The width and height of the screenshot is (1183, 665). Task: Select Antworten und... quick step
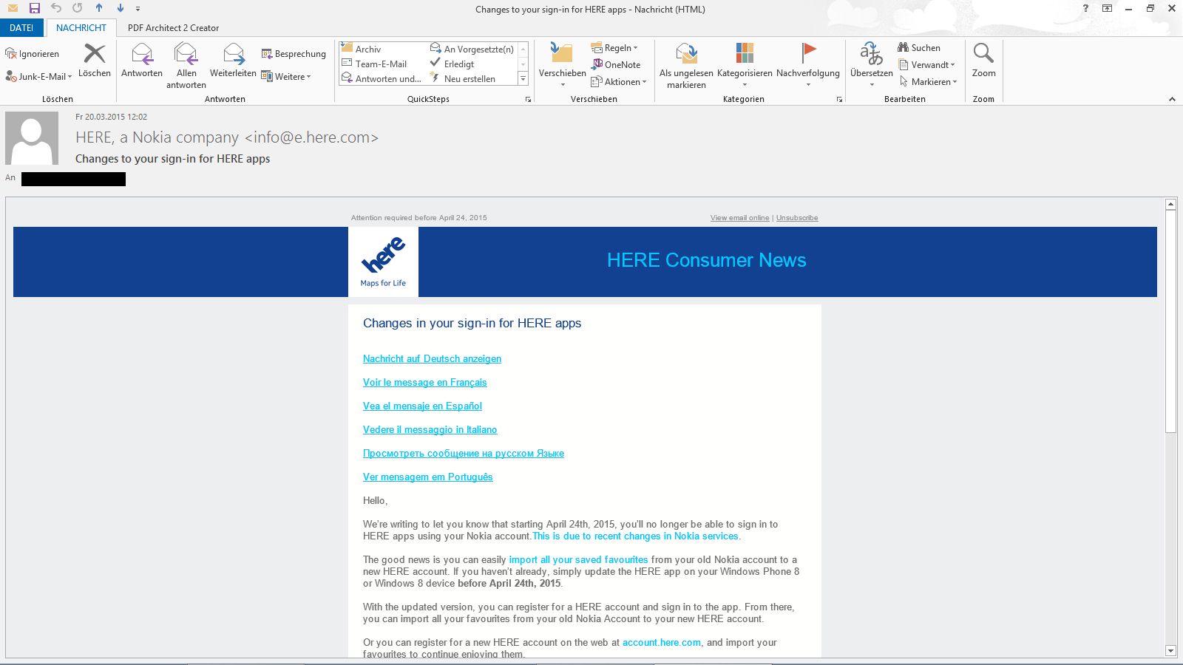coord(382,78)
